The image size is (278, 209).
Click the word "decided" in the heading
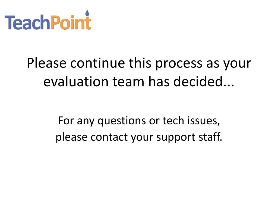click(x=198, y=81)
